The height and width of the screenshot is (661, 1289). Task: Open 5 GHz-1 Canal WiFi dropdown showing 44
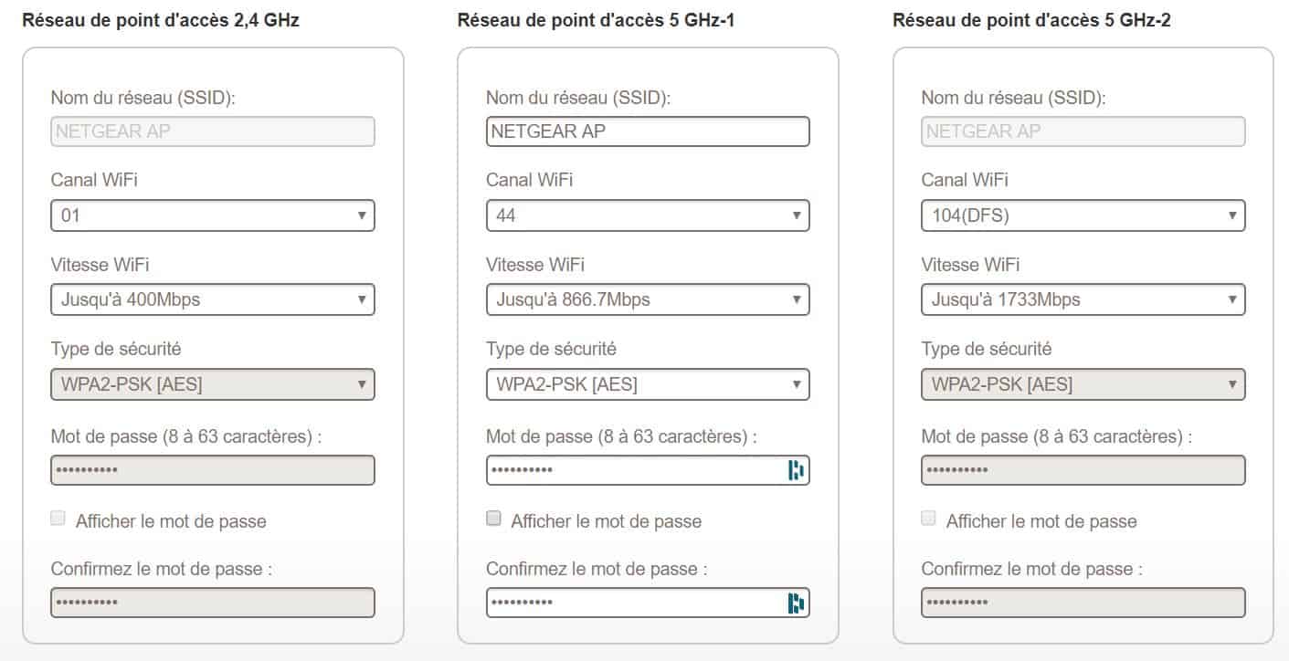(x=648, y=216)
